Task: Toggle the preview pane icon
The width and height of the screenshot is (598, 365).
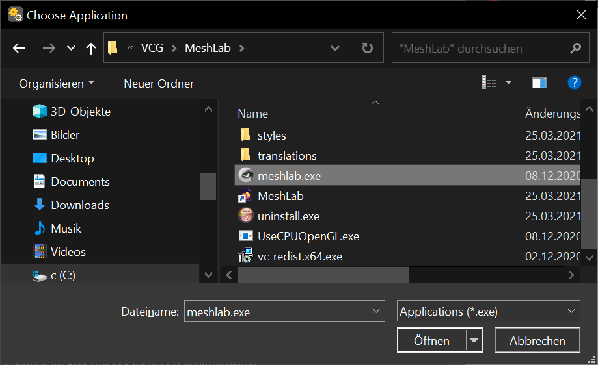Action: [x=539, y=82]
